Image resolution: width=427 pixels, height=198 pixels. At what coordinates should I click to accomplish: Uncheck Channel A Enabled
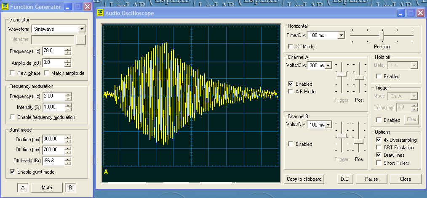tap(291, 84)
